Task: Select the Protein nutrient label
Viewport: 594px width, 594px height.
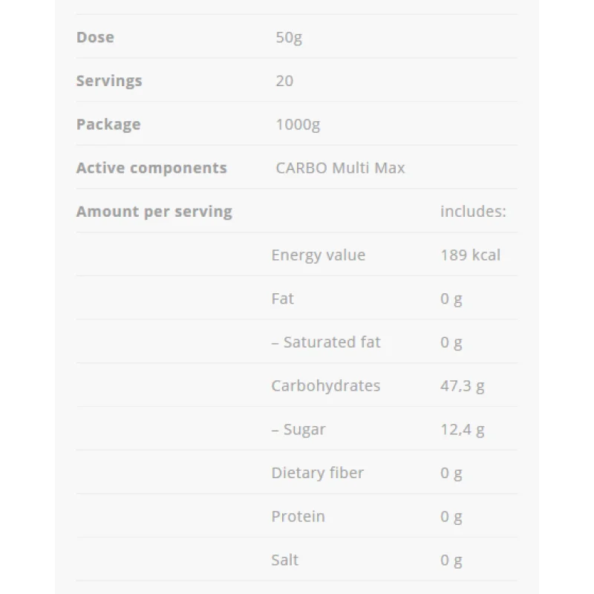Action: pos(298,517)
